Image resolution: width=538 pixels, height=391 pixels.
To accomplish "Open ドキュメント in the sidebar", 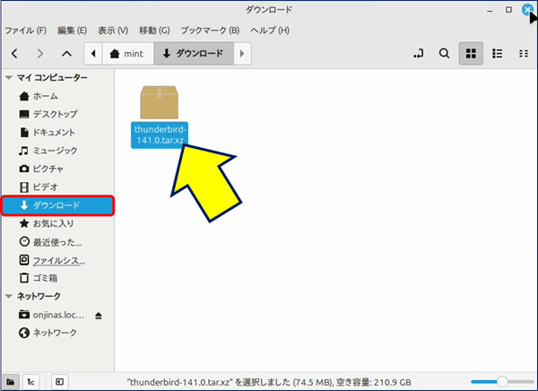I will point(57,132).
